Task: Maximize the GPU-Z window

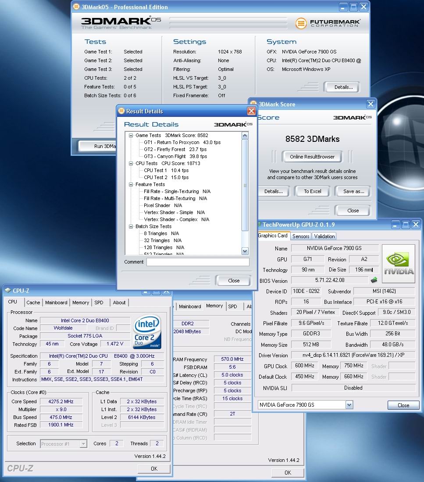Action: point(406,225)
